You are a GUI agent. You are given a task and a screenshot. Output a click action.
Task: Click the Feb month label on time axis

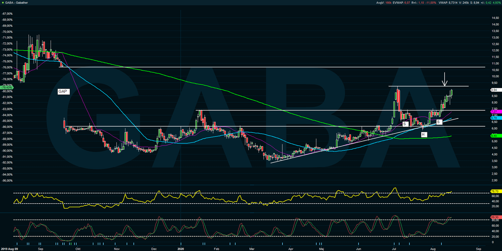pos(216,248)
